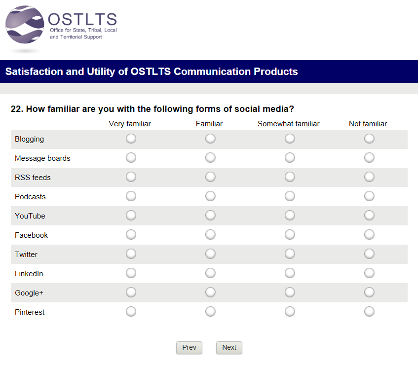This screenshot has width=418, height=366.
Task: Mark Podcasts as Familiar
Action: coord(210,197)
